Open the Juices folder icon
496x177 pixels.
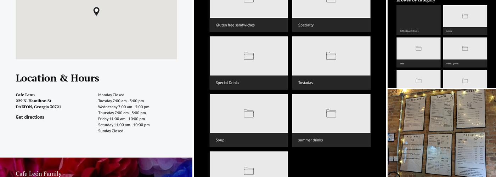click(465, 16)
